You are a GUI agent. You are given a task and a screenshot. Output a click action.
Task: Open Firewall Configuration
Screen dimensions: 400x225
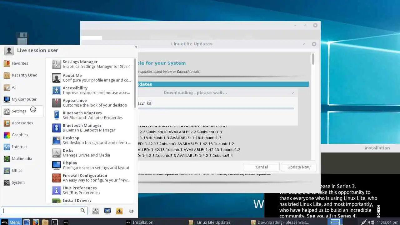tap(91, 178)
